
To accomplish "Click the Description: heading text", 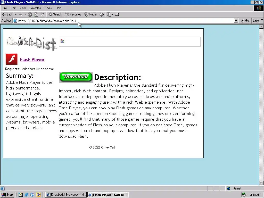I will coord(117,77).
